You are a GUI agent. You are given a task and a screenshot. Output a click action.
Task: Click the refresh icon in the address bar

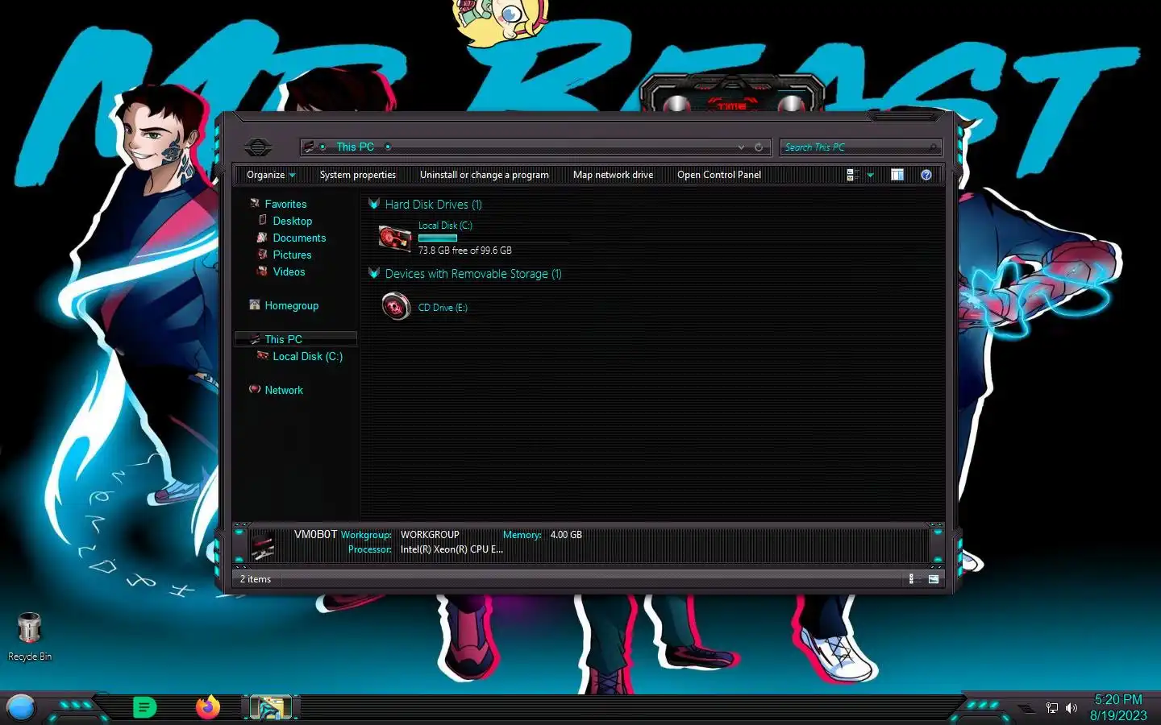pos(759,147)
